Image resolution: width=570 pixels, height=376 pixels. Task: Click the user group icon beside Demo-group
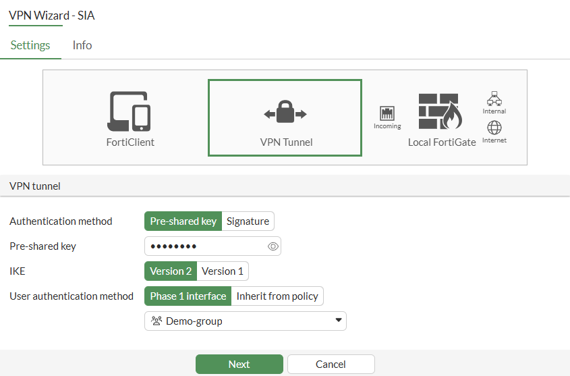pos(156,321)
